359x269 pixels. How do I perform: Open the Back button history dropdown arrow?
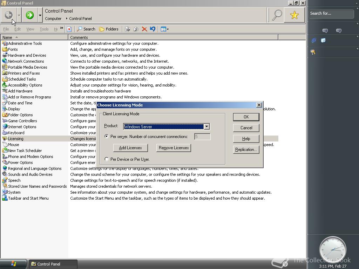click(19, 15)
